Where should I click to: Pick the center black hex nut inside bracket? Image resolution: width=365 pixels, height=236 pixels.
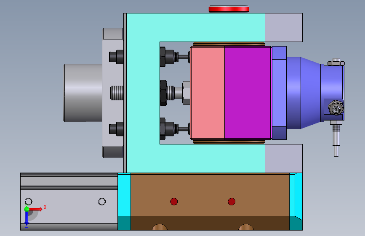click(x=163, y=93)
